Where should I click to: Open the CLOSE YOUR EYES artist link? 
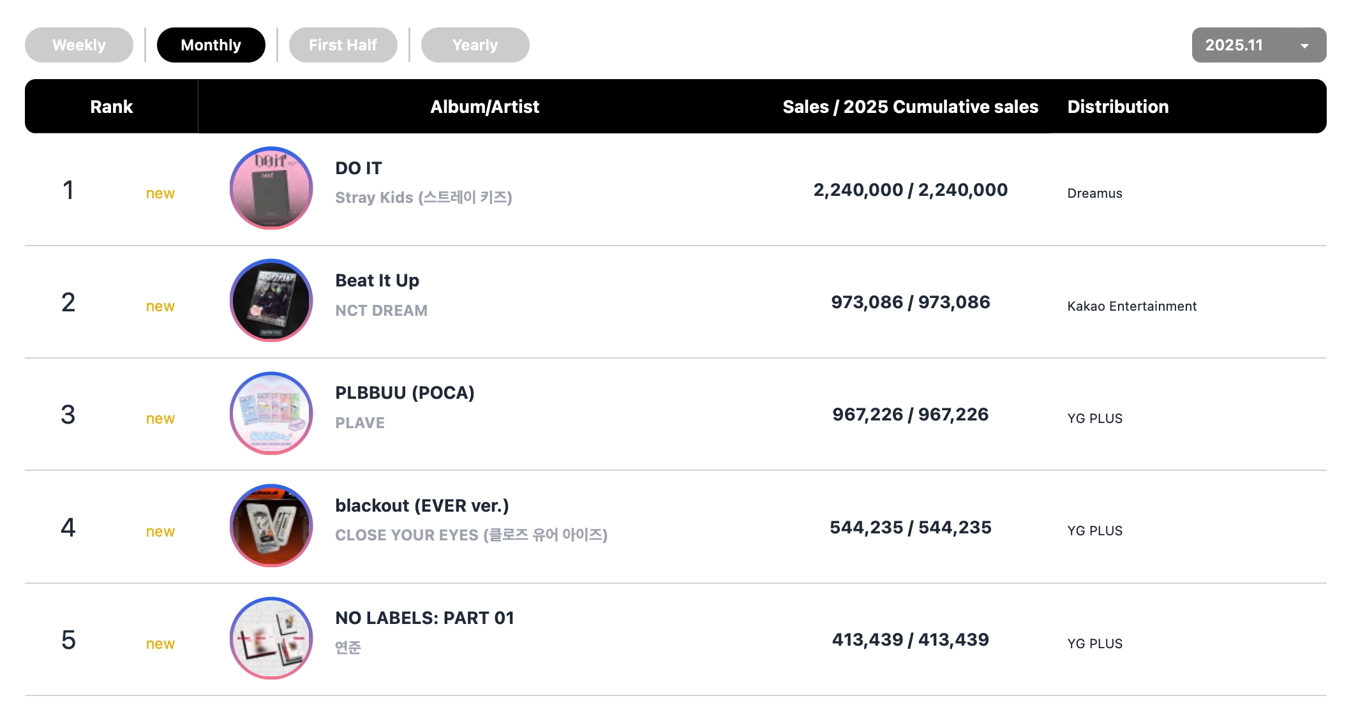tap(471, 535)
